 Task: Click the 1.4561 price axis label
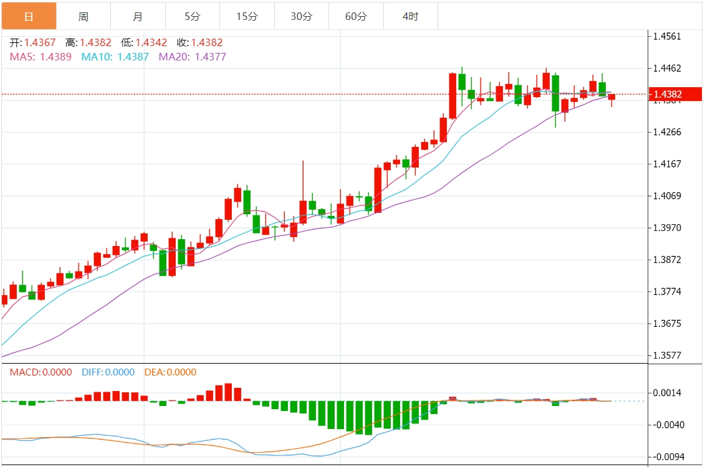tap(667, 36)
